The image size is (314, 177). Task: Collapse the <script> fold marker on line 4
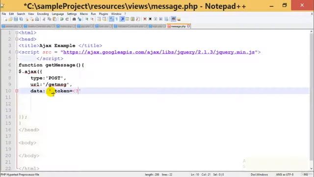17,52
